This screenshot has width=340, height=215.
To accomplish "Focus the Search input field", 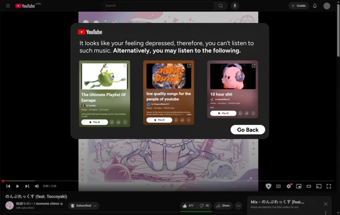I will (x=158, y=6).
